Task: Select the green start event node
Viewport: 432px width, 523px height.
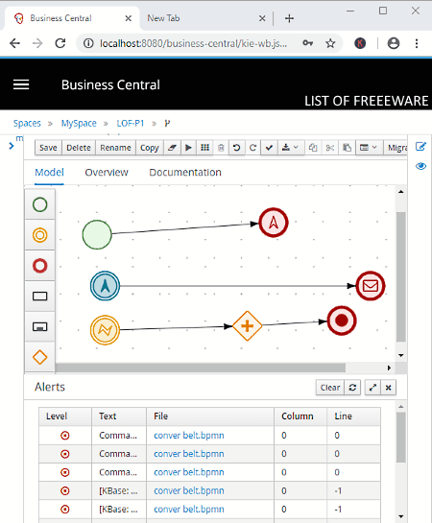Action: click(97, 234)
